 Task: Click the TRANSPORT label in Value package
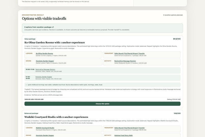click(109, 53)
